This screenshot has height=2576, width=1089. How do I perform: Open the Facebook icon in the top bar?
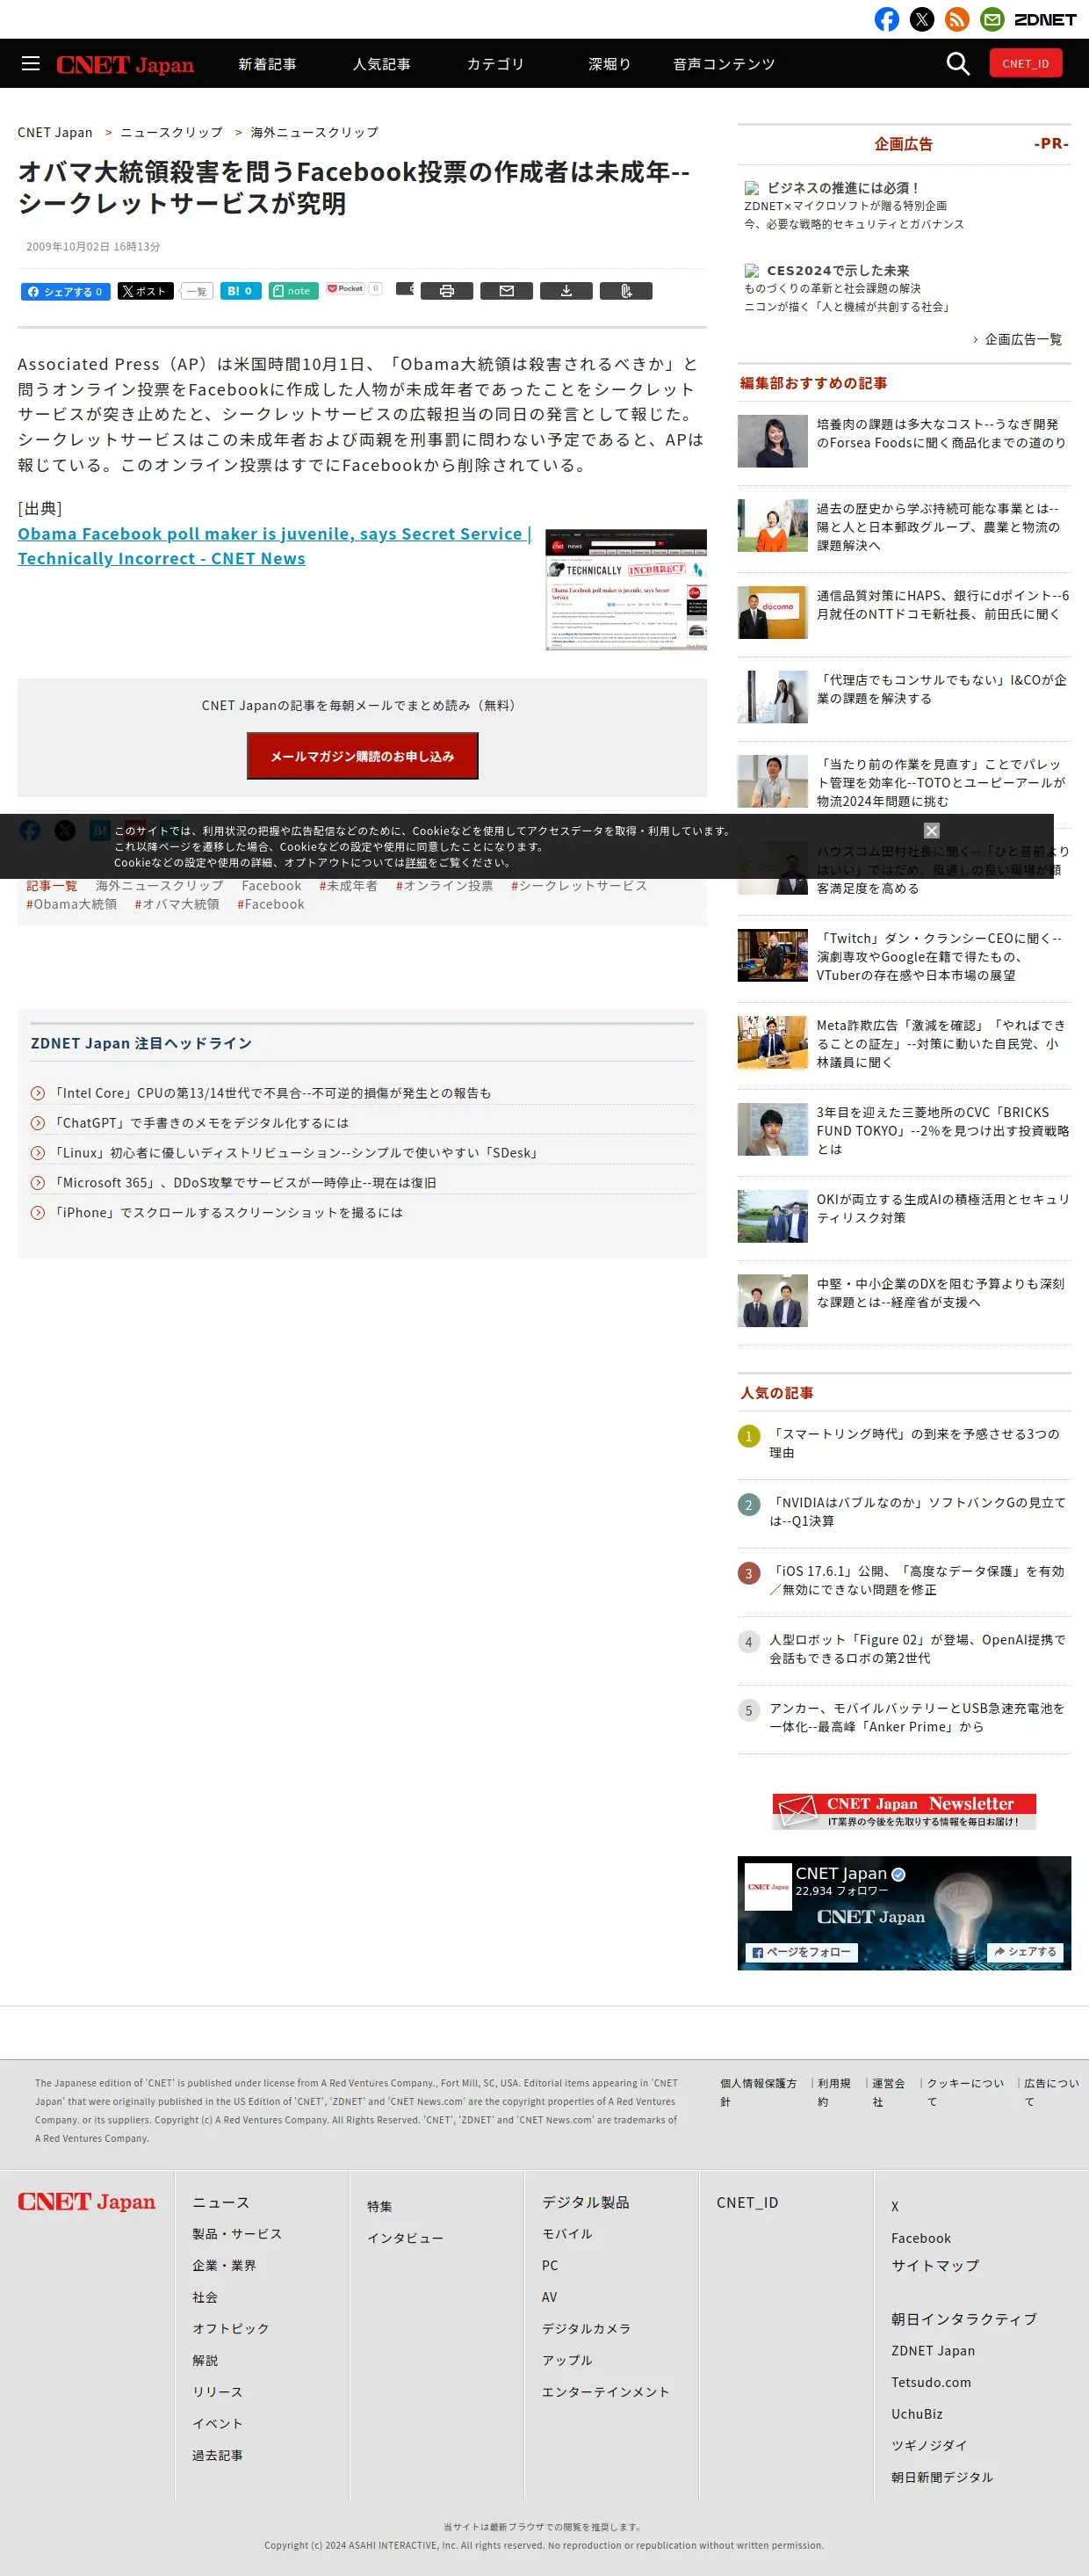(886, 19)
